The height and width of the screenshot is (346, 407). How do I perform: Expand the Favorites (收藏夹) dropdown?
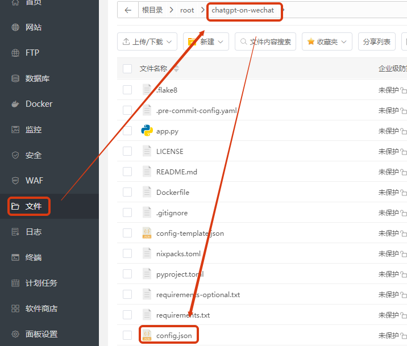point(327,41)
